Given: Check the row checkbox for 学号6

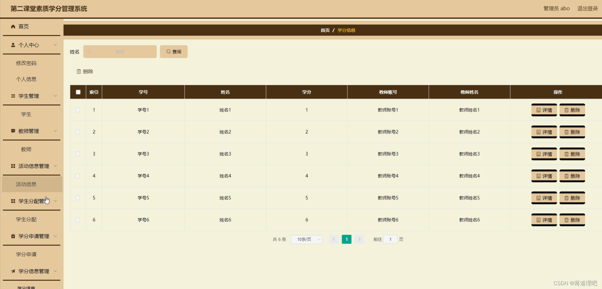Looking at the screenshot, I should 78,220.
